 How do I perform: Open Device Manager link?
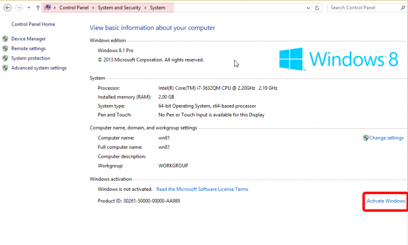click(29, 39)
